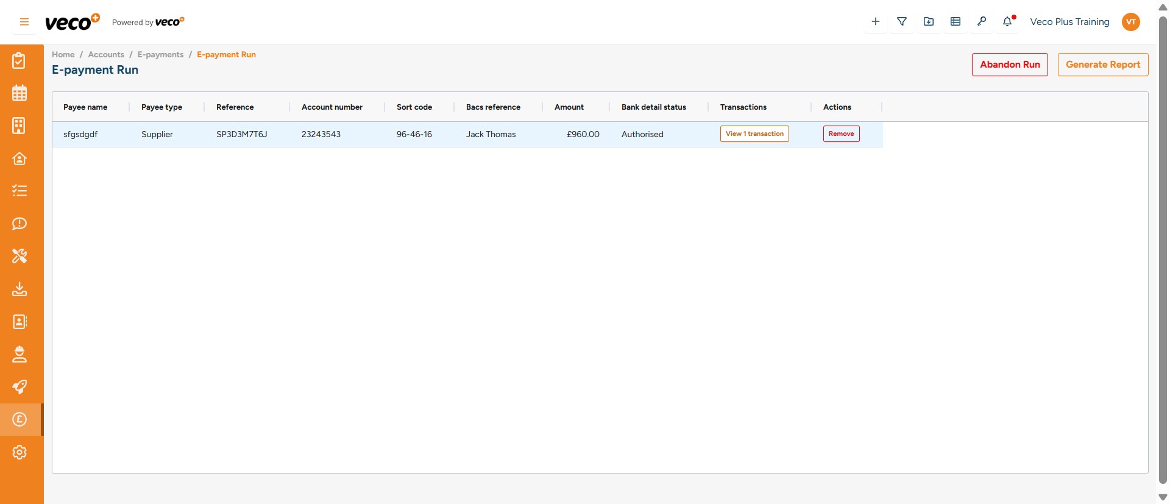Open the key icon in top toolbar
Image resolution: width=1170 pixels, height=504 pixels.
click(981, 22)
